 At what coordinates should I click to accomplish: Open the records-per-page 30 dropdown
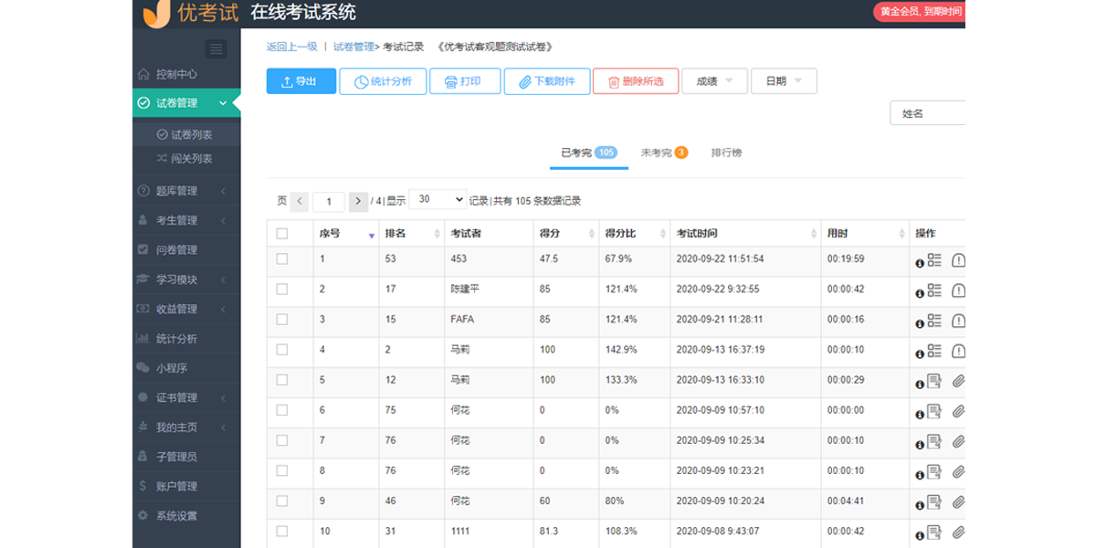point(437,200)
